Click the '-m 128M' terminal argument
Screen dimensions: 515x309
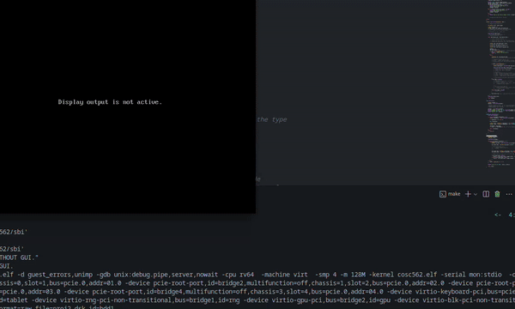point(353,275)
